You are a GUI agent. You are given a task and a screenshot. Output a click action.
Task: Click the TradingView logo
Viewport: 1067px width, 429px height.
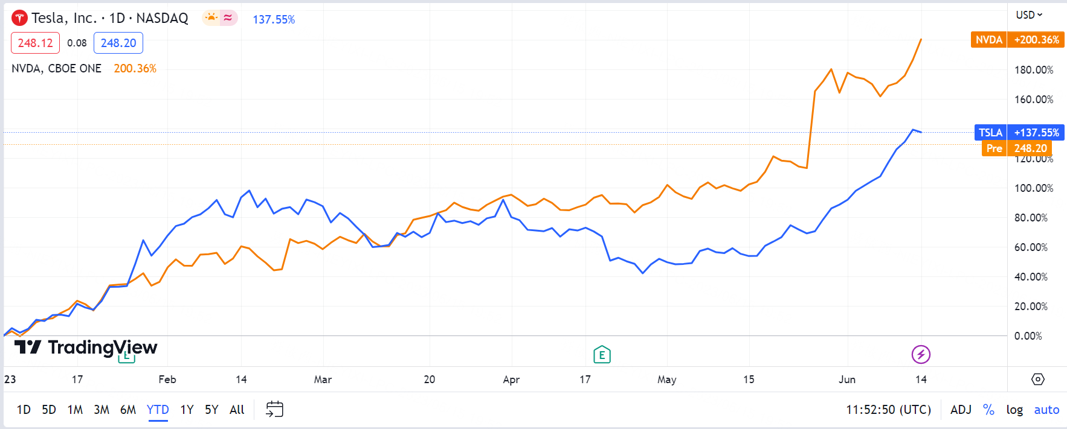86,347
